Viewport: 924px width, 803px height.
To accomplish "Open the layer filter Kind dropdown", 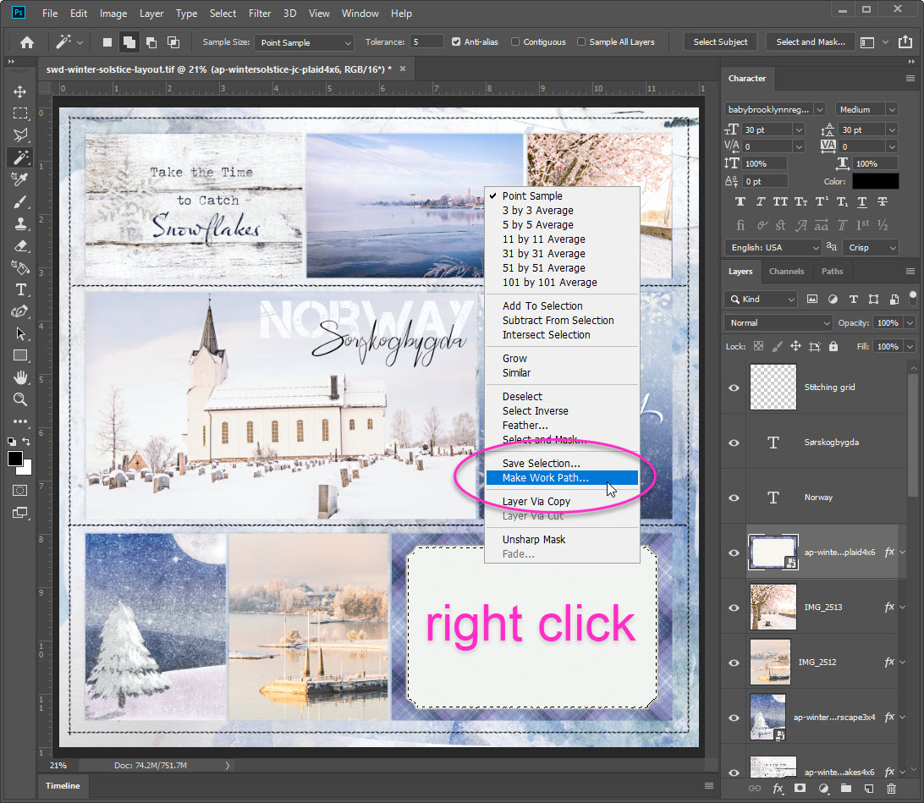I will pyautogui.click(x=761, y=300).
